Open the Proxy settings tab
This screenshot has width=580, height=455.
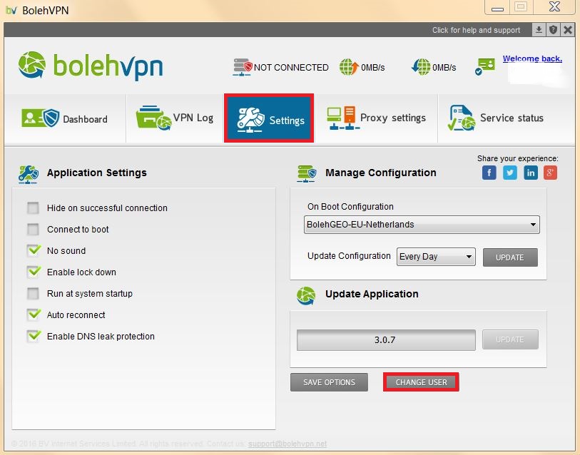click(376, 118)
